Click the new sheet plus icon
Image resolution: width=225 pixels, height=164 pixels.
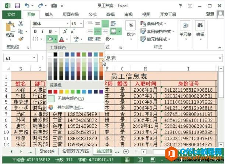tap(126, 151)
